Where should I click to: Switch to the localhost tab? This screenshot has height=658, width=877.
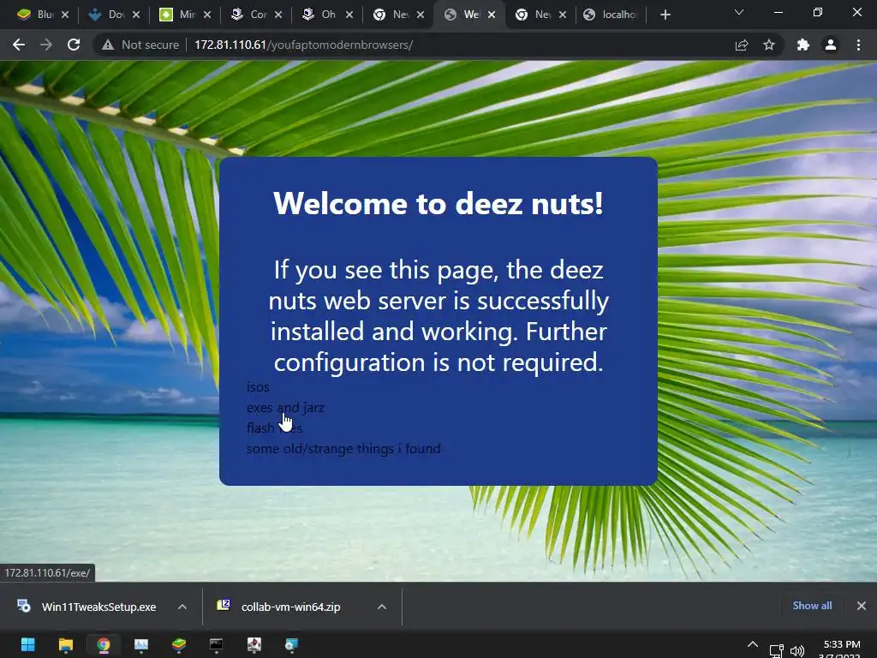tap(611, 15)
